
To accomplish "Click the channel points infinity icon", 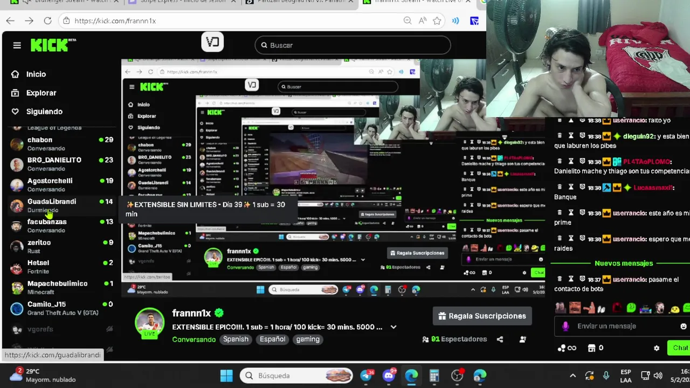I will point(567,348).
